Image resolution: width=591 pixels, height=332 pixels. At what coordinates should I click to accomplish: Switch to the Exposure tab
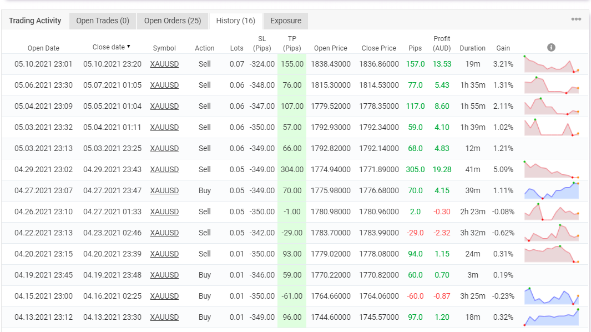(x=286, y=21)
